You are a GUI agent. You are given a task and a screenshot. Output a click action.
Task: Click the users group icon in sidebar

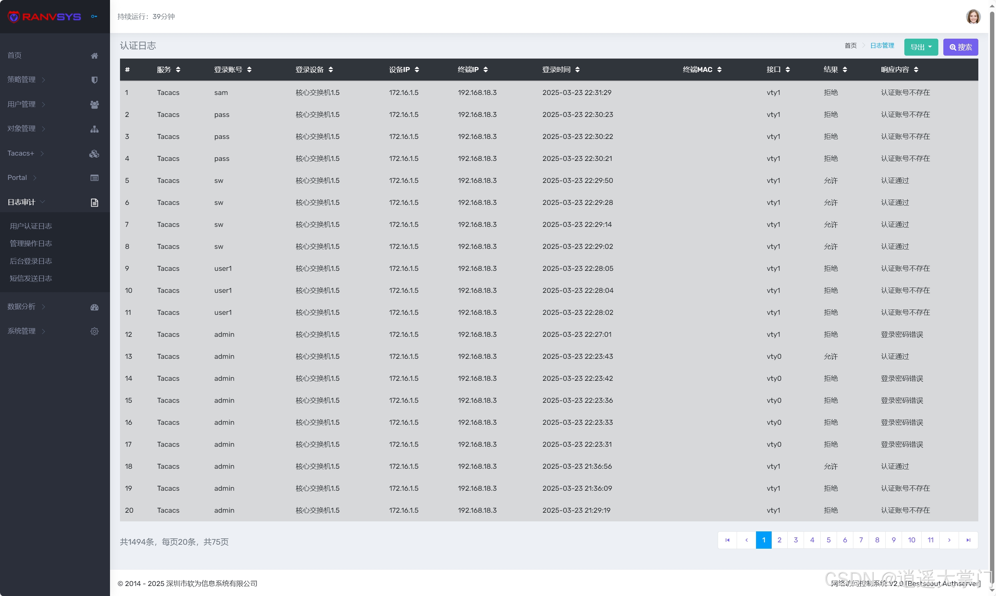pos(94,104)
